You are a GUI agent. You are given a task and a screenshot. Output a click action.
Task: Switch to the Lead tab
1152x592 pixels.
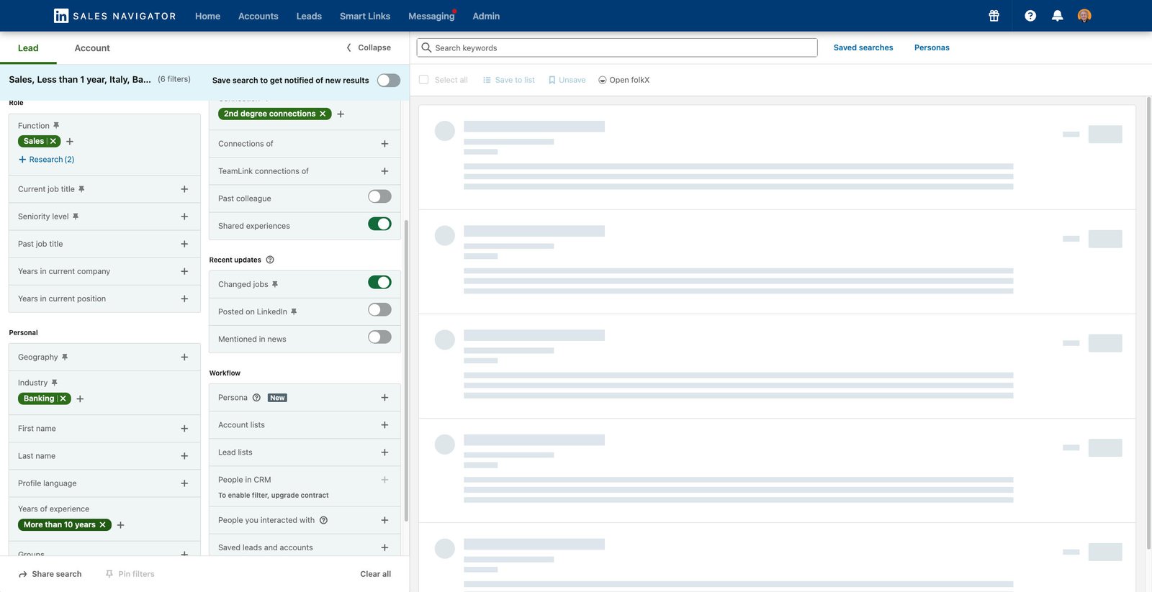point(28,48)
